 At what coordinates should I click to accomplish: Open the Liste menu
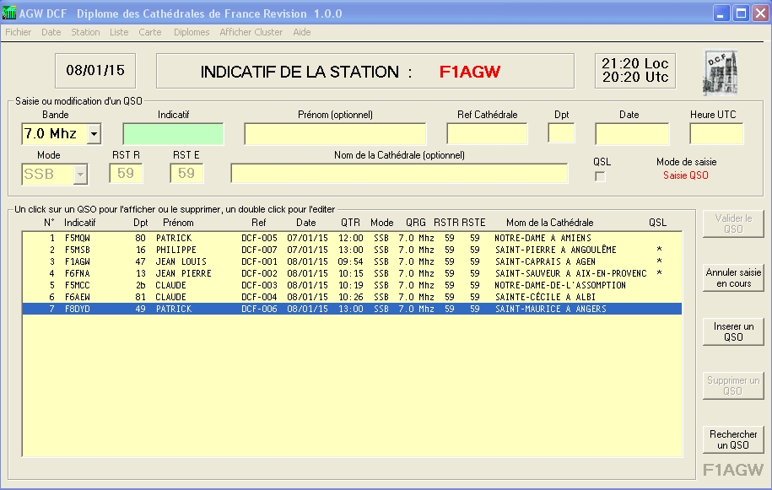[119, 32]
